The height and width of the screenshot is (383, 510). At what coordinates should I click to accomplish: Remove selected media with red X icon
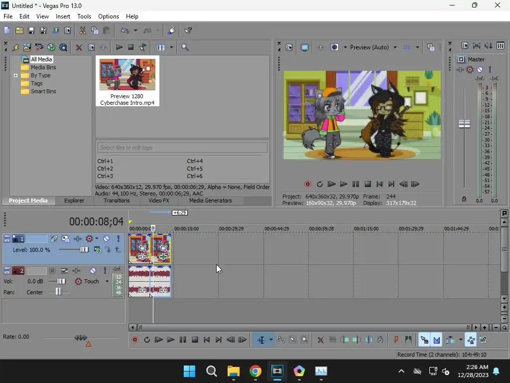pyautogui.click(x=79, y=47)
